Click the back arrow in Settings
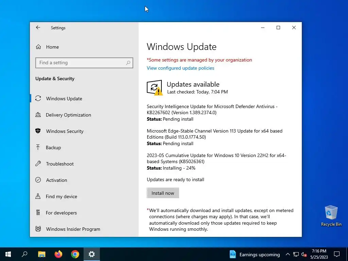The width and height of the screenshot is (348, 261). coord(38,28)
